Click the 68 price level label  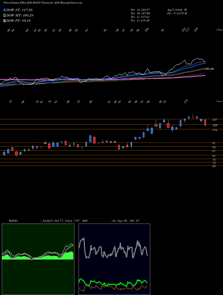point(214,166)
